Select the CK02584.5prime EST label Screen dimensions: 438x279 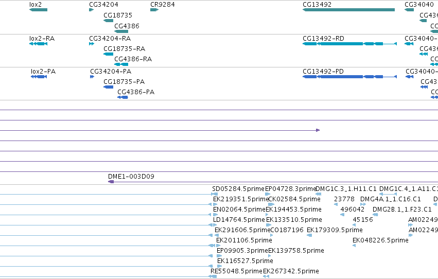(x=294, y=199)
